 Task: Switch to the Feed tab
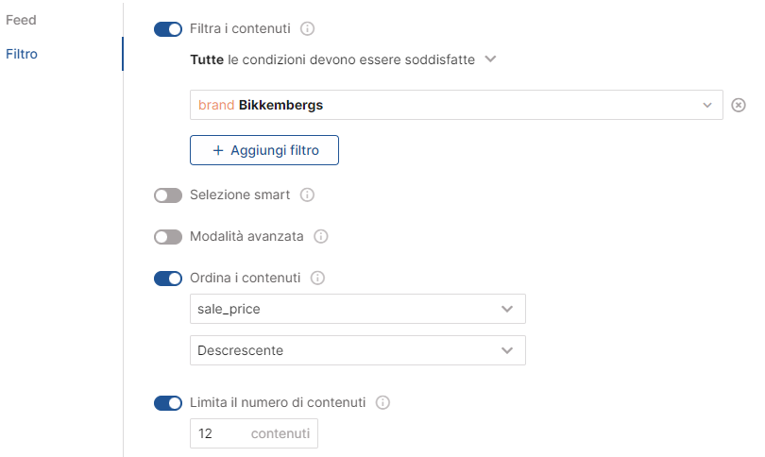click(21, 20)
